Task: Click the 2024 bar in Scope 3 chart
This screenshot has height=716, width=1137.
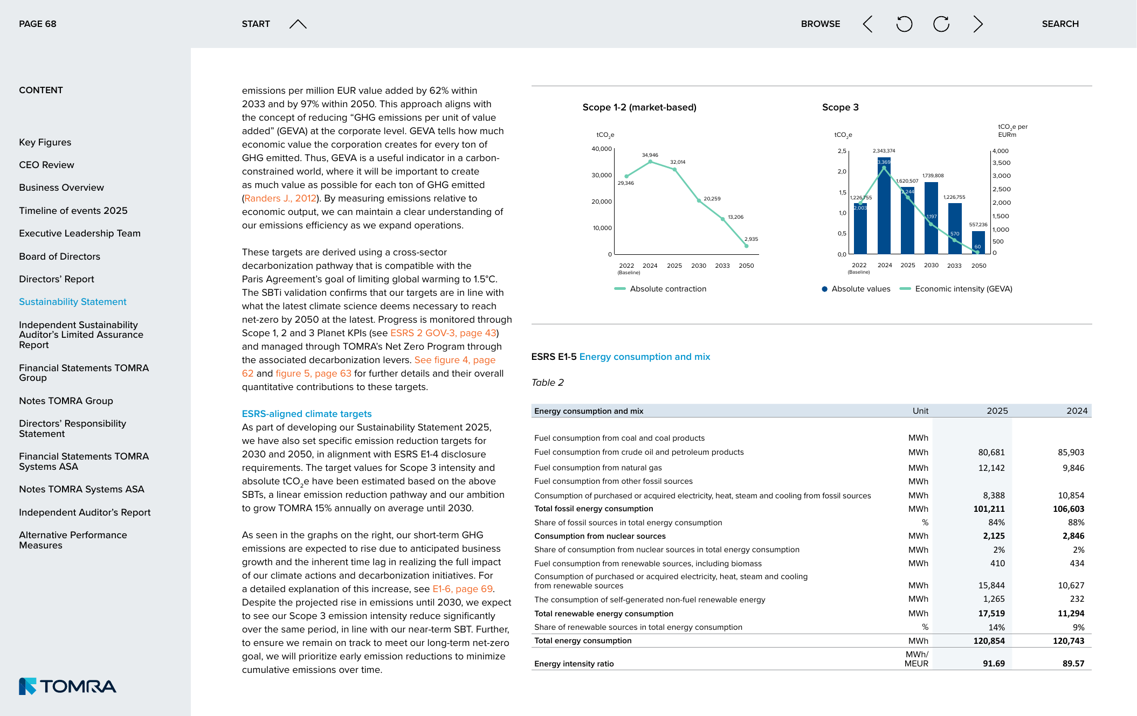Action: [x=884, y=205]
